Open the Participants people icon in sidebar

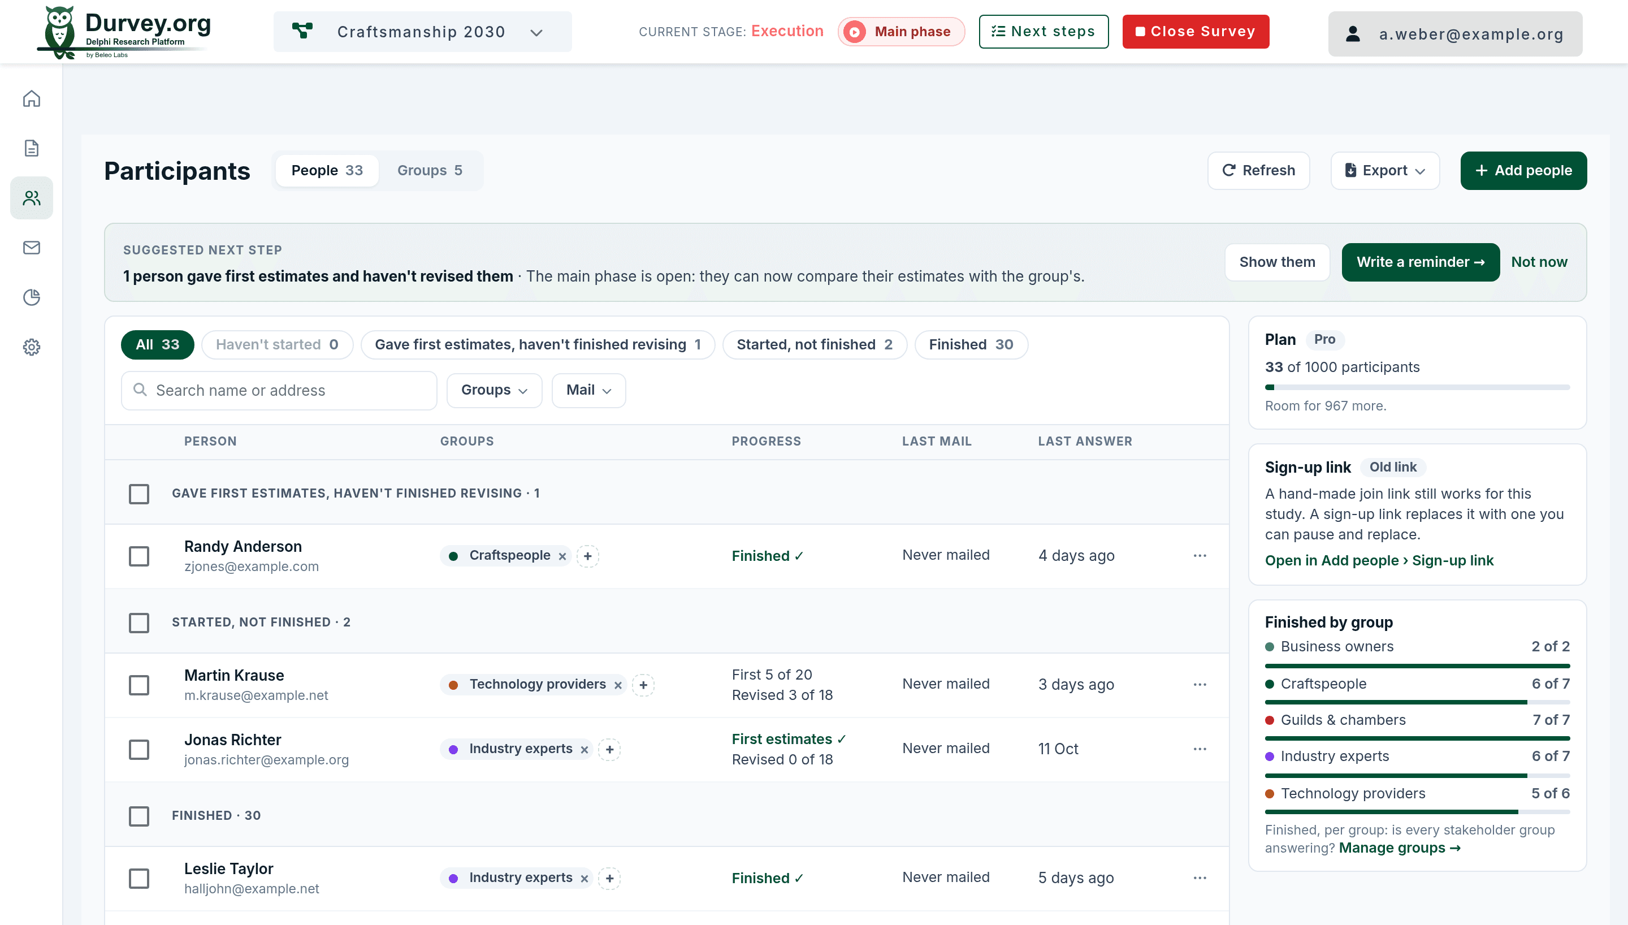tap(31, 198)
